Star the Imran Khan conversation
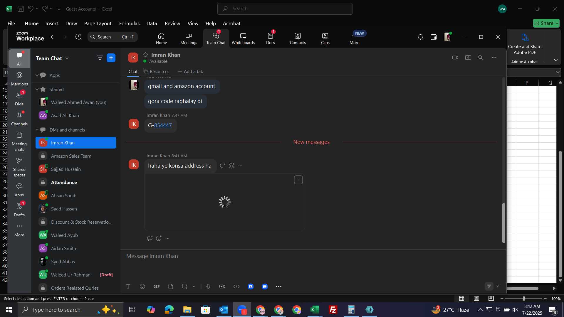 point(145,55)
